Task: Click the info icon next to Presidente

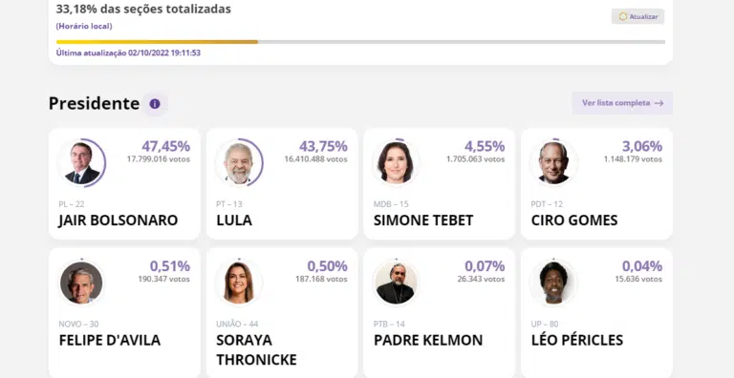Action: click(x=155, y=104)
